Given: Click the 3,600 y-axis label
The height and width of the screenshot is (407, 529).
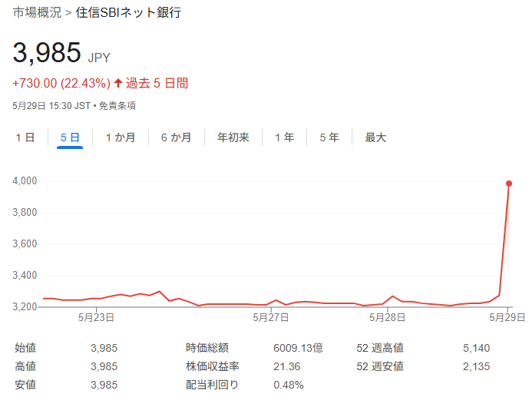Looking at the screenshot, I should tap(25, 243).
